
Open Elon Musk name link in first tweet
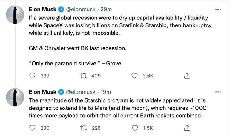(42, 10)
